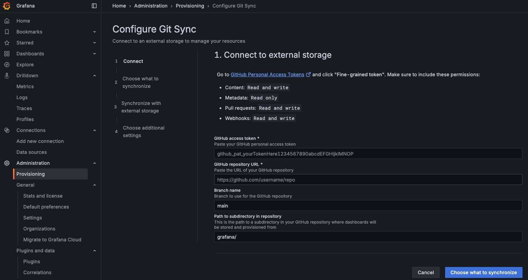
Task: Open Metrics under Drilldown
Action: click(25, 86)
